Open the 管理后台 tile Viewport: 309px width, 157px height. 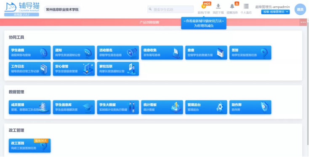tap(206, 107)
